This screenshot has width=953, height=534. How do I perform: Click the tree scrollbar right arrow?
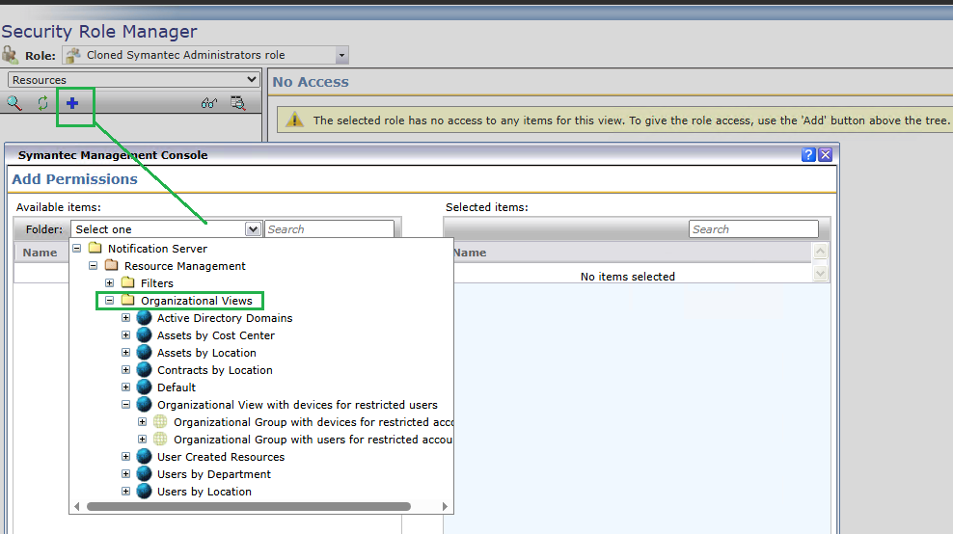coord(445,506)
